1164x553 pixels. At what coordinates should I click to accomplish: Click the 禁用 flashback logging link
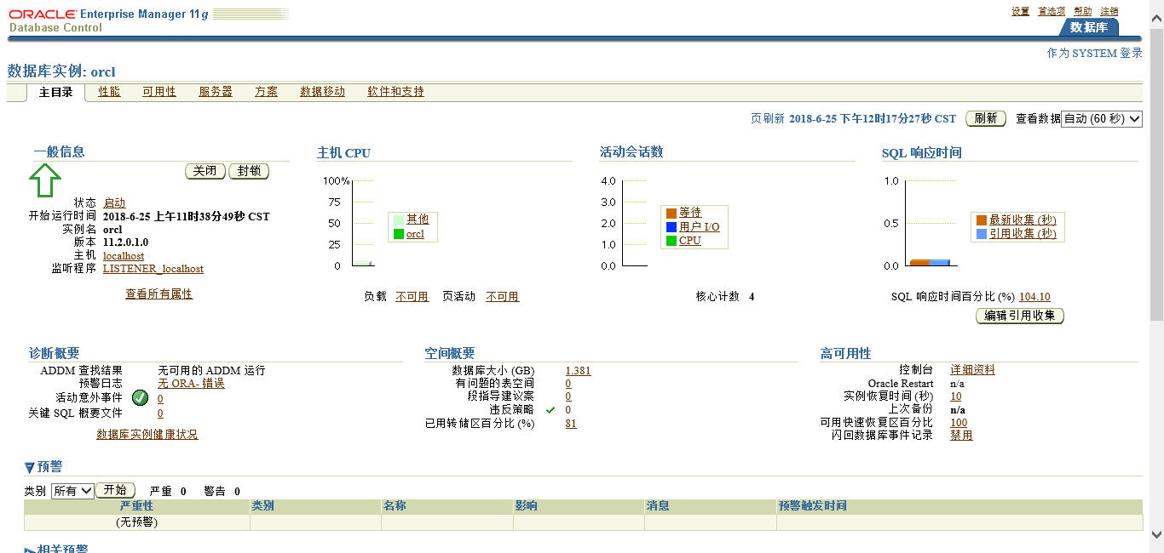click(961, 436)
